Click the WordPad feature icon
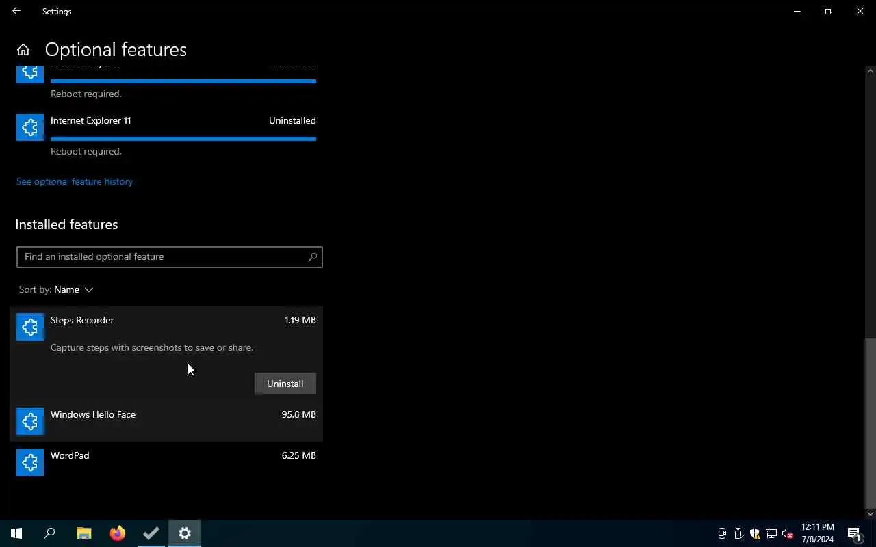 click(30, 462)
